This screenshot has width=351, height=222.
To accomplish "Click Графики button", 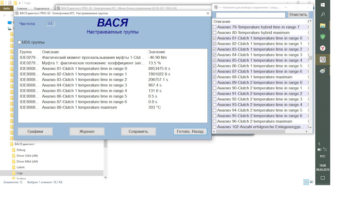I will point(35,132).
